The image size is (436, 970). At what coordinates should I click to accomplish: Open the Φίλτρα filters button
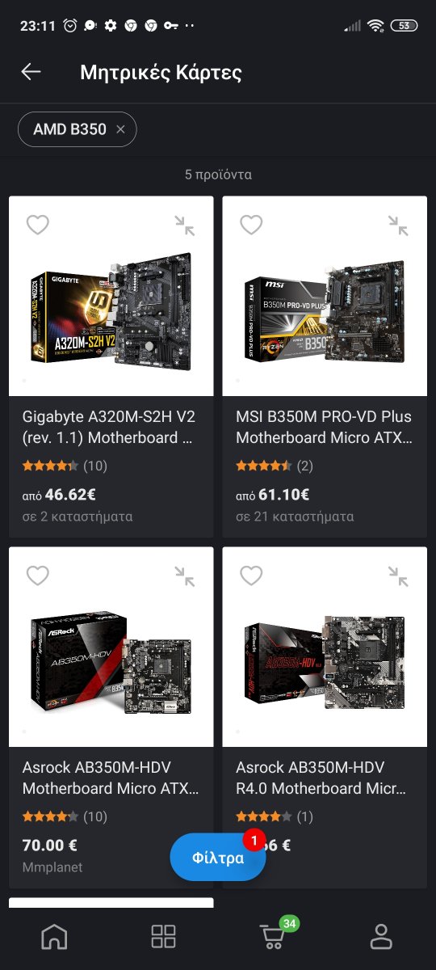pyautogui.click(x=218, y=858)
